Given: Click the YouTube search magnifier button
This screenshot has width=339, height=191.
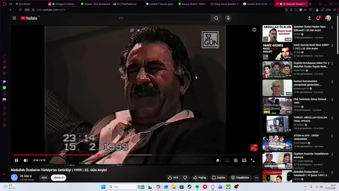Looking at the screenshot, I should click(x=216, y=18).
